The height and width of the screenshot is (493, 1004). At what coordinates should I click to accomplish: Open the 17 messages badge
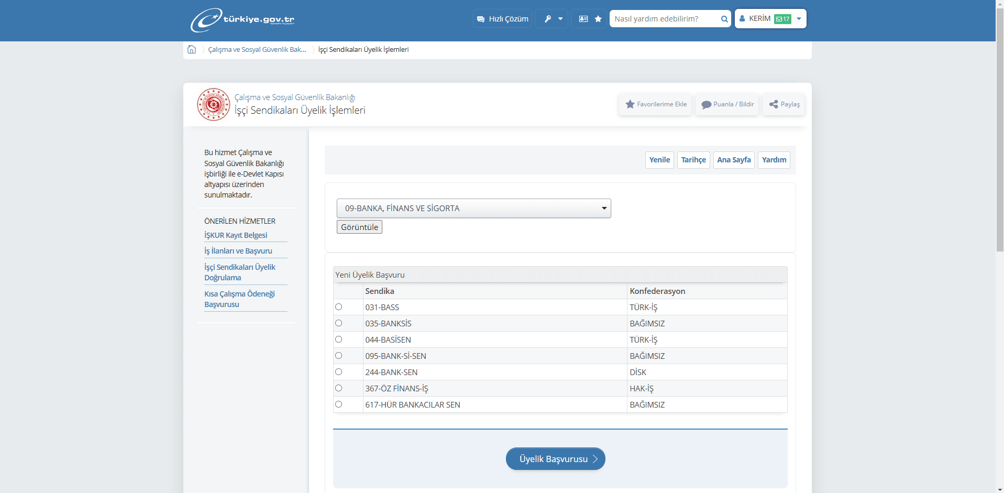(x=782, y=19)
